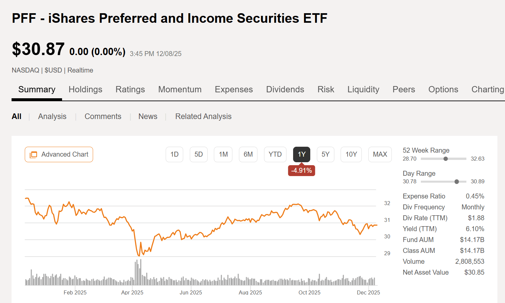Show the News section
Image resolution: width=505 pixels, height=303 pixels.
(x=148, y=116)
